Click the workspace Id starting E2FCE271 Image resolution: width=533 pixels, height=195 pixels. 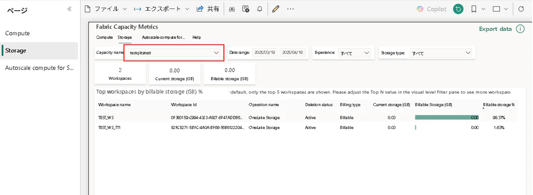click(x=208, y=127)
